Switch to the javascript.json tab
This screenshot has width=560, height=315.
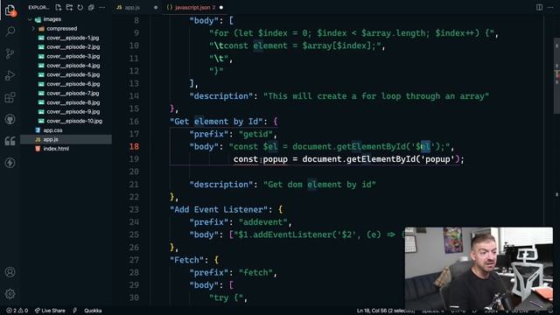pos(192,7)
